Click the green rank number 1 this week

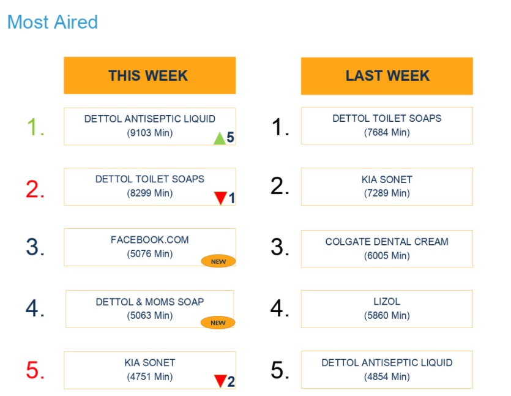(35, 127)
